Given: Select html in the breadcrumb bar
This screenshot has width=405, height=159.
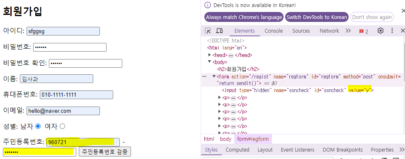Looking at the screenshot, I should (x=209, y=139).
